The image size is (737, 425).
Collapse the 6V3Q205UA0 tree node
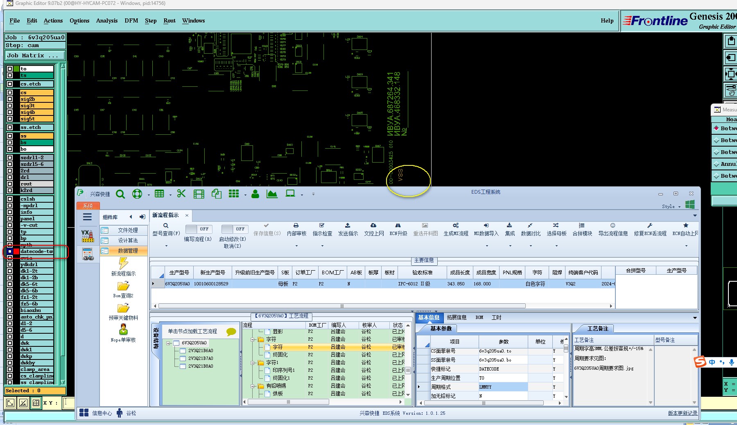click(x=168, y=343)
